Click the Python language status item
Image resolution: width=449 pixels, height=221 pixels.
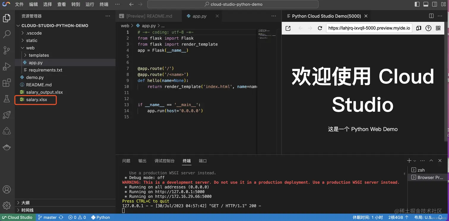tap(101, 217)
